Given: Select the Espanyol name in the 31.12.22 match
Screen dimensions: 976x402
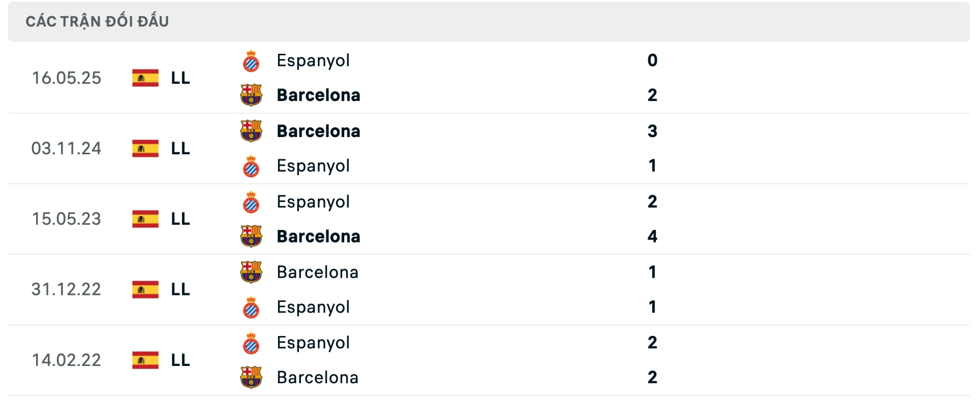Looking at the screenshot, I should pyautogui.click(x=313, y=307).
